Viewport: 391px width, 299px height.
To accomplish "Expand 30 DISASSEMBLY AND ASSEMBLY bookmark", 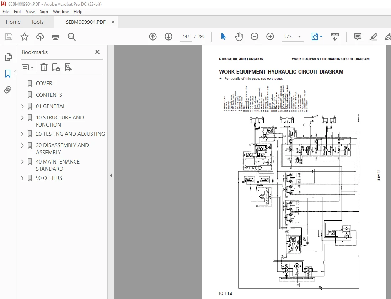I will [22, 145].
